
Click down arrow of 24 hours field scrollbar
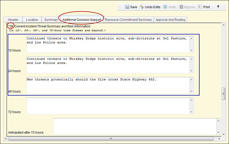point(191,71)
